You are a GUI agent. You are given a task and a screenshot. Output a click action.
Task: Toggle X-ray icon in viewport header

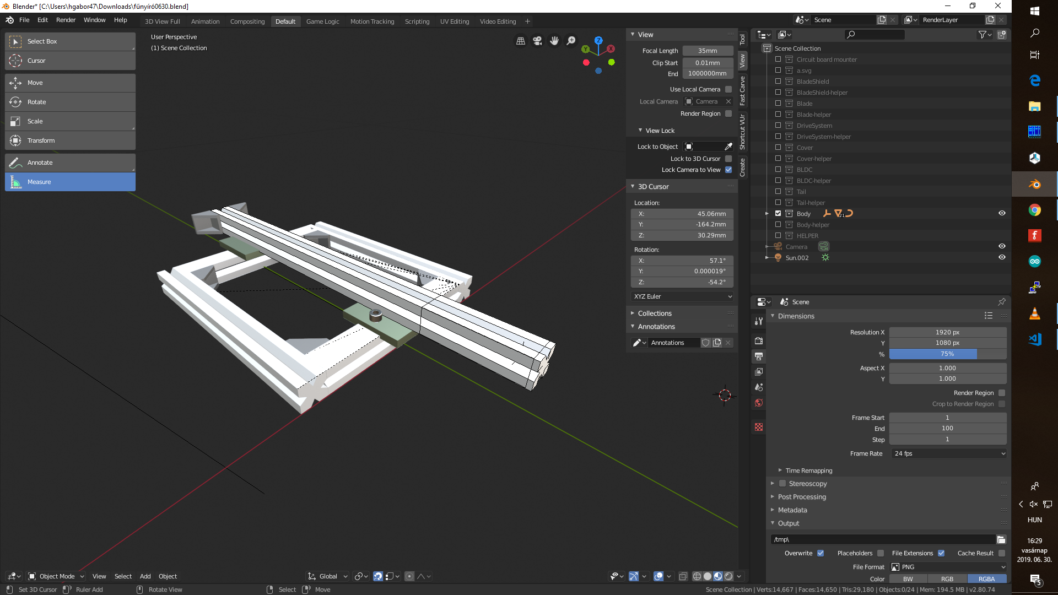(x=683, y=576)
